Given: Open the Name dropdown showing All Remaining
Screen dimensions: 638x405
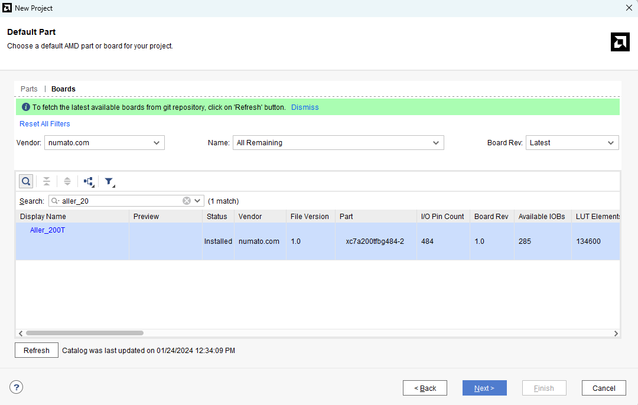Looking at the screenshot, I should pos(338,143).
